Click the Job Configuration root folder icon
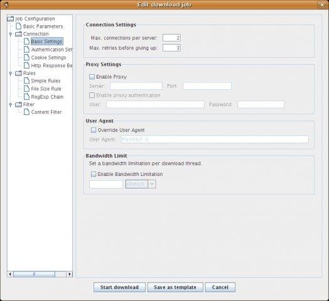This screenshot has height=301, width=329. click(x=11, y=19)
